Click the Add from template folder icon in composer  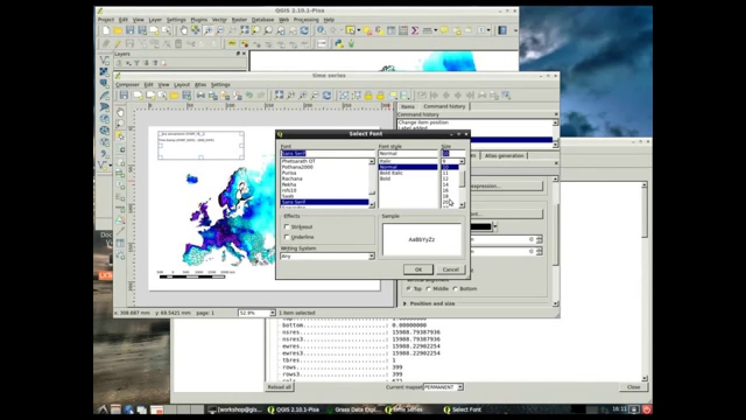tap(174, 95)
